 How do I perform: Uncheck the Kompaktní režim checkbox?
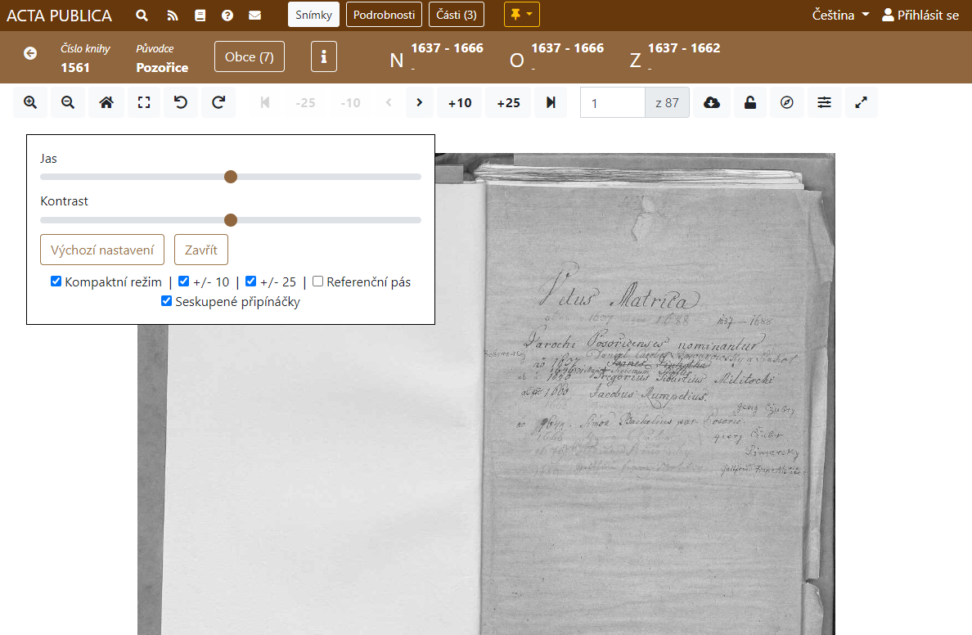56,281
